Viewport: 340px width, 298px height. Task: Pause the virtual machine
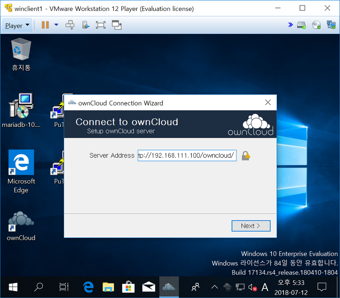coord(45,25)
